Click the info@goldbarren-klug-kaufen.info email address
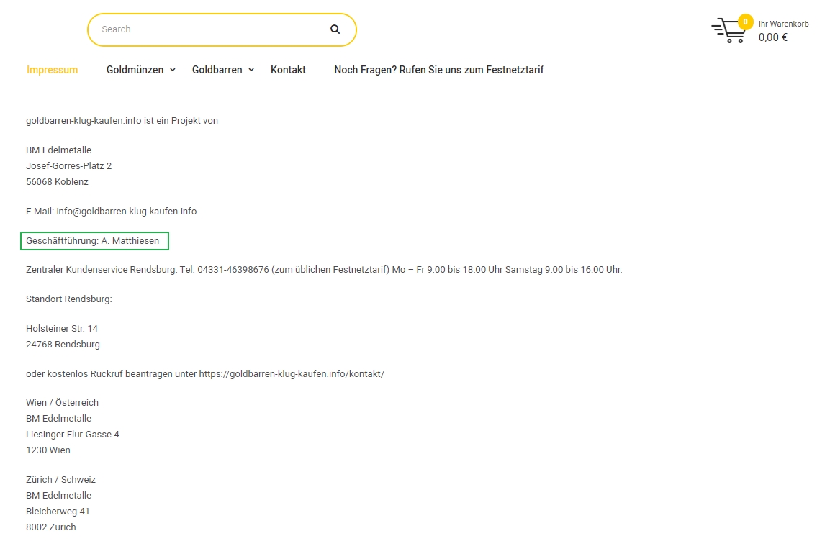This screenshot has height=559, width=830. (x=127, y=212)
